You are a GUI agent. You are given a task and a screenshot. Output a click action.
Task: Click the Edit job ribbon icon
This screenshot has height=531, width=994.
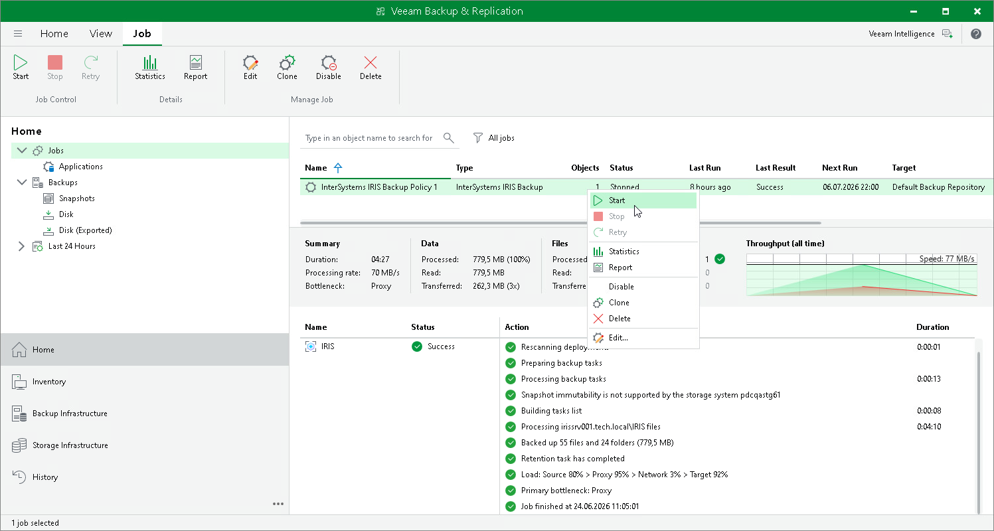point(250,68)
